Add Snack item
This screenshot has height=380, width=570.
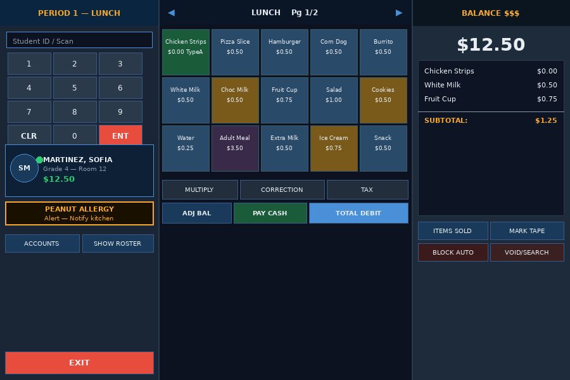pyautogui.click(x=384, y=148)
